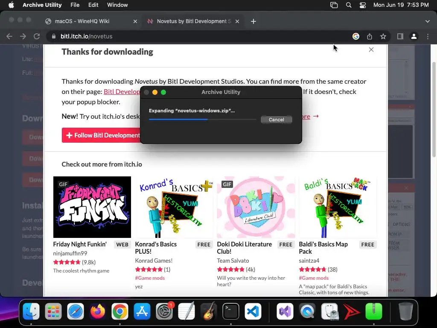Open Spotlight search in menu bar
This screenshot has width=437, height=328.
[x=348, y=5]
